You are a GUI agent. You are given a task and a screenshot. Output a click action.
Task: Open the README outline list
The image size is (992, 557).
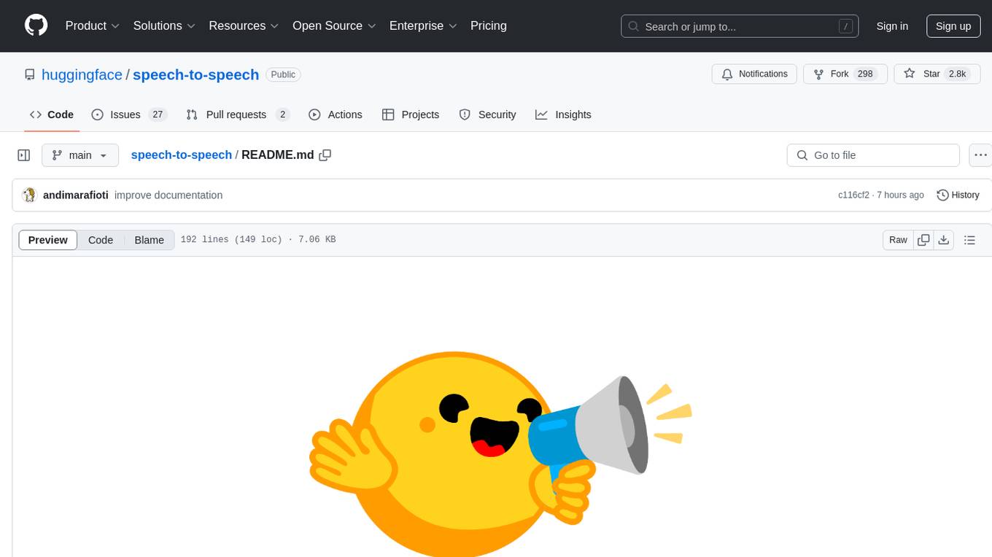pos(969,240)
